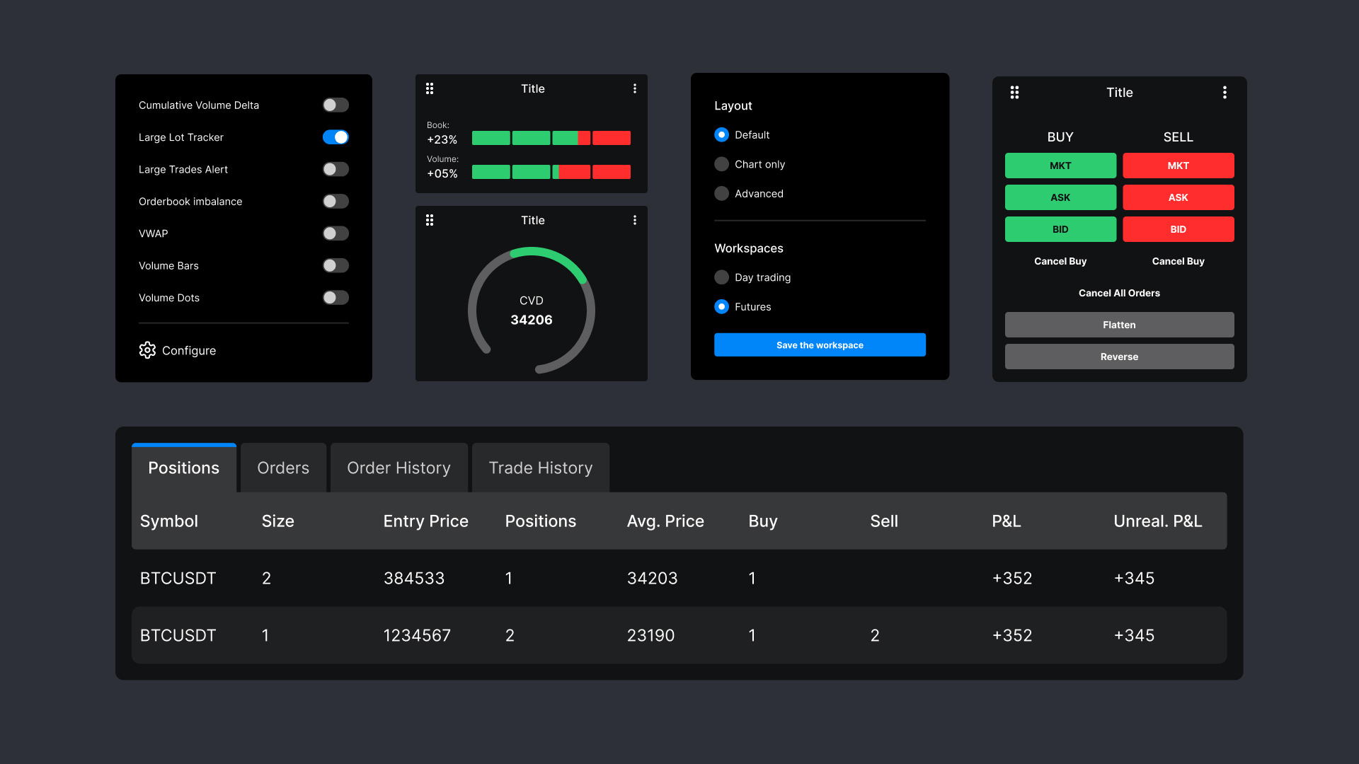Click the Configure gear icon
The height and width of the screenshot is (764, 1359).
[147, 350]
